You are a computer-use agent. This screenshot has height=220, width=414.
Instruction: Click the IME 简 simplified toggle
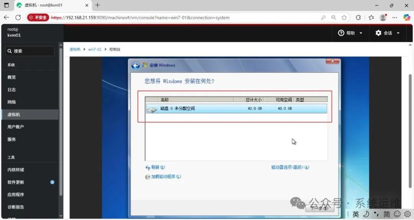(387, 214)
